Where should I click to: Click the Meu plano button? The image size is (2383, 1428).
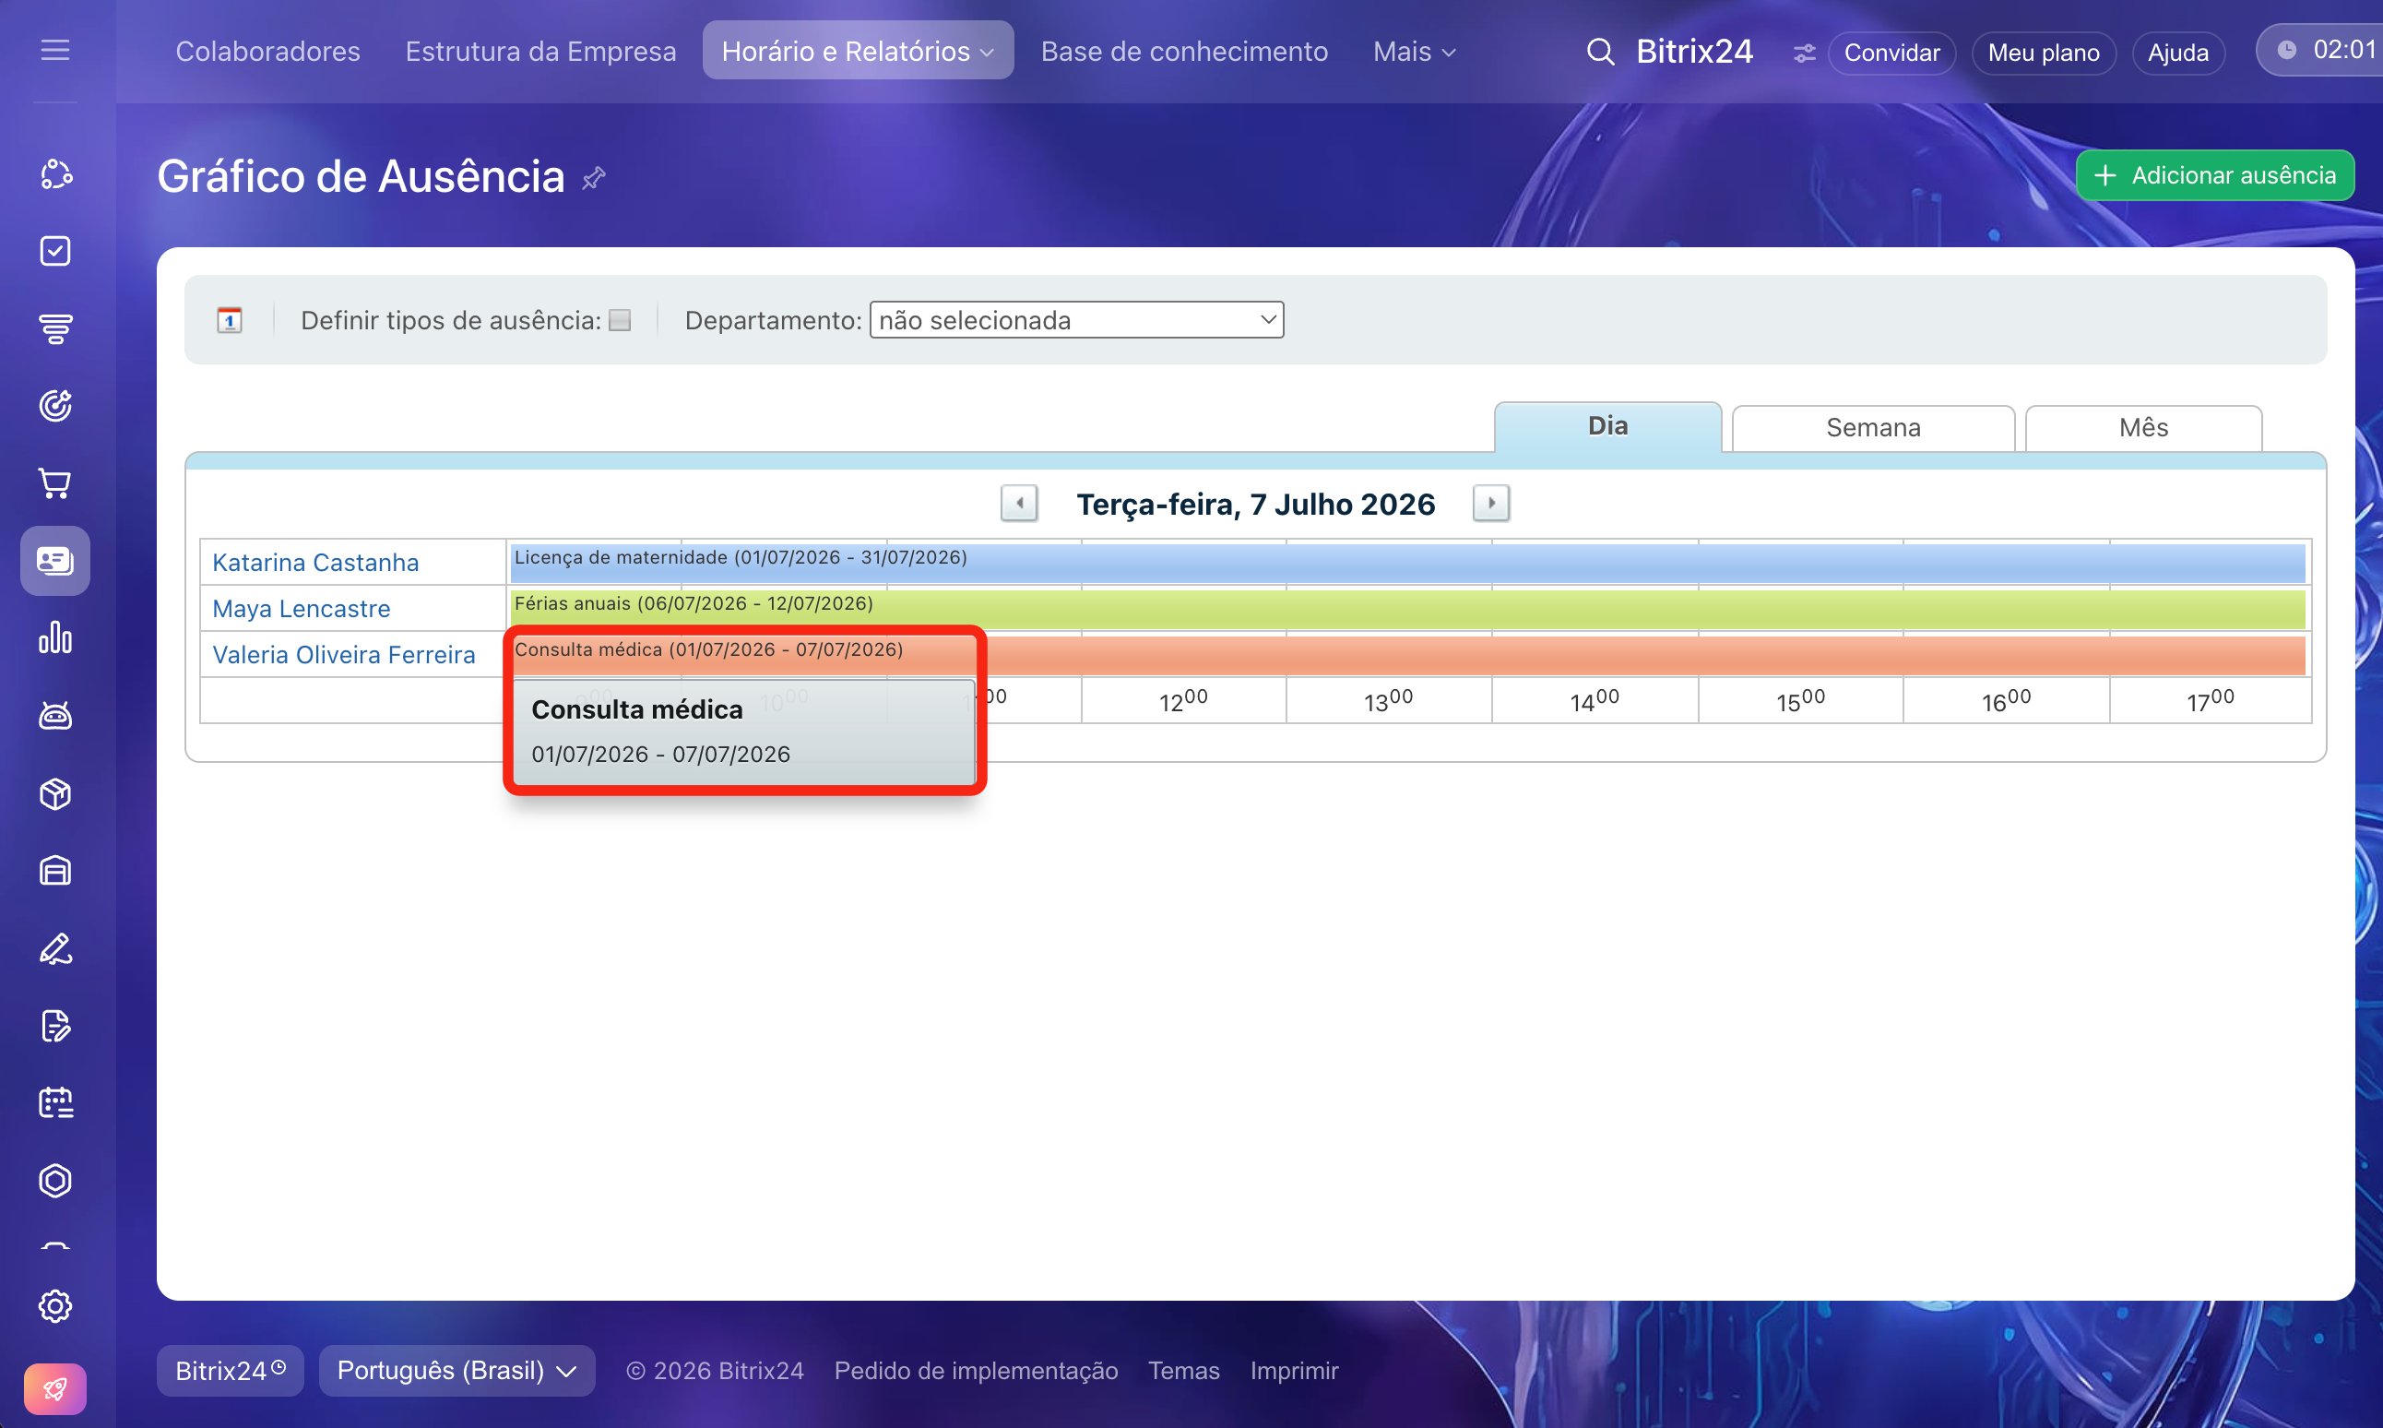click(2043, 52)
